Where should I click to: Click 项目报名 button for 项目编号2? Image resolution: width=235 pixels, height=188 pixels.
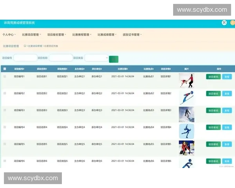(x=213, y=94)
